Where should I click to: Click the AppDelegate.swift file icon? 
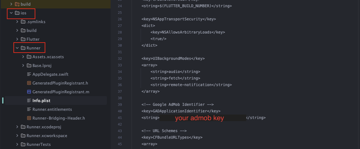[29, 74]
